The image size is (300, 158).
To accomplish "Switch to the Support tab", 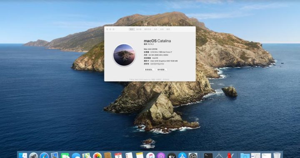I will click(162, 29).
